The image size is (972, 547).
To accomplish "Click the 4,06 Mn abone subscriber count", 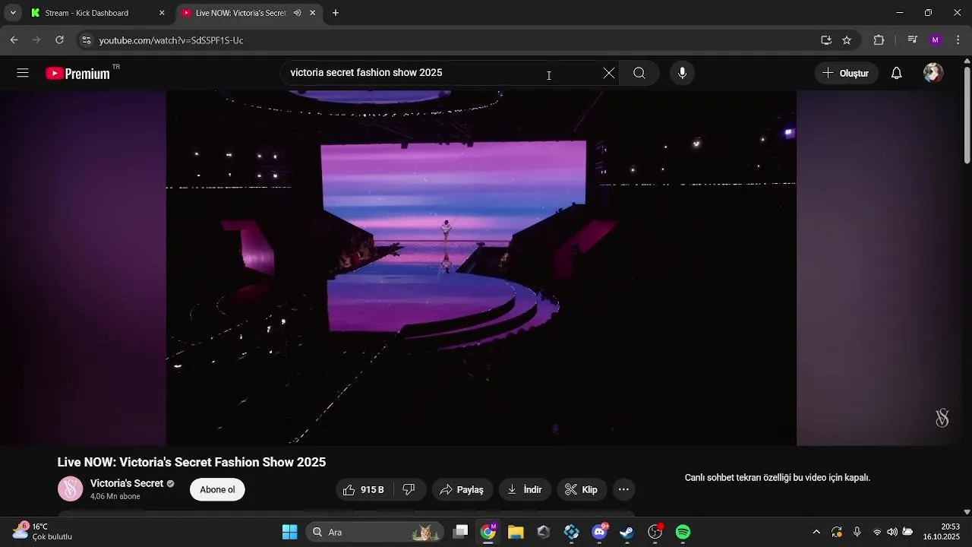I will 115,497.
